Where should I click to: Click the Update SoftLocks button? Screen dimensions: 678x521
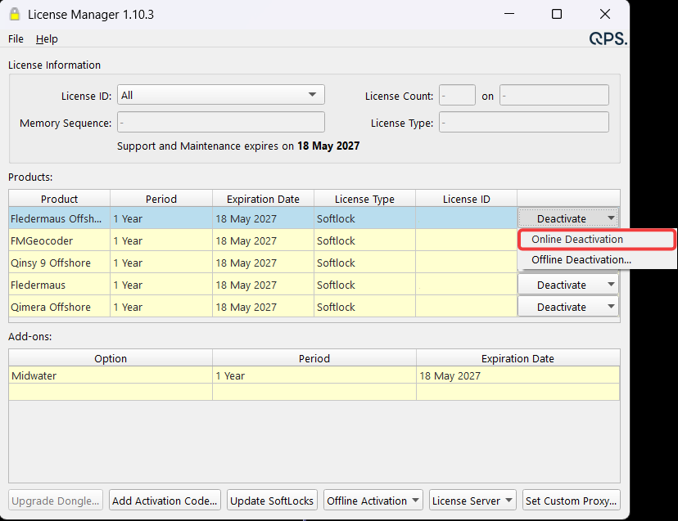[272, 501]
